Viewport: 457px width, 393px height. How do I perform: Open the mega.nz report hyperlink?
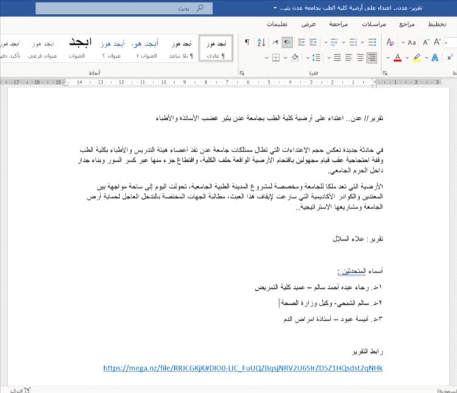243,368
